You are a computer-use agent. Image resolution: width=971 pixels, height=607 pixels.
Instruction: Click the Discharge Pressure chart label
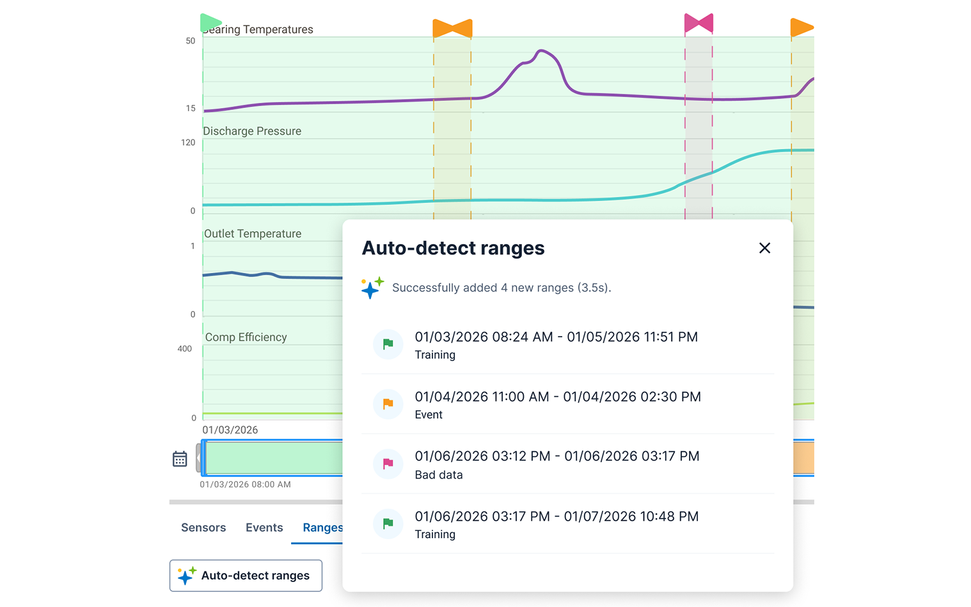[252, 131]
